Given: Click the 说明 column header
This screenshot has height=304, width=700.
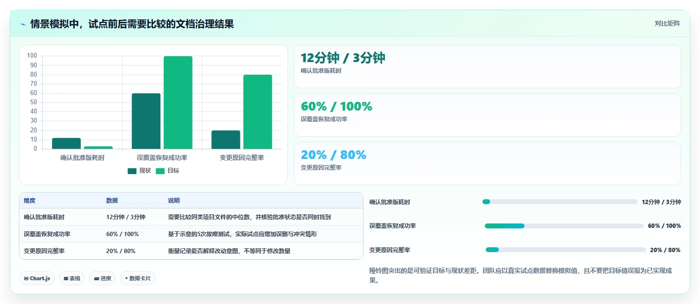Looking at the screenshot, I should (174, 201).
